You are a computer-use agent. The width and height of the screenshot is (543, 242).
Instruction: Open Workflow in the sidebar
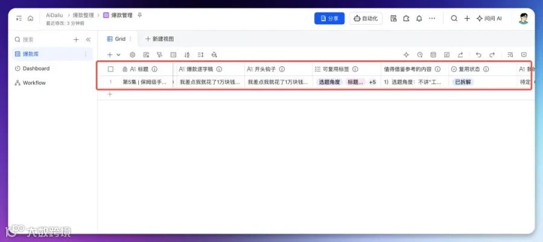[34, 83]
